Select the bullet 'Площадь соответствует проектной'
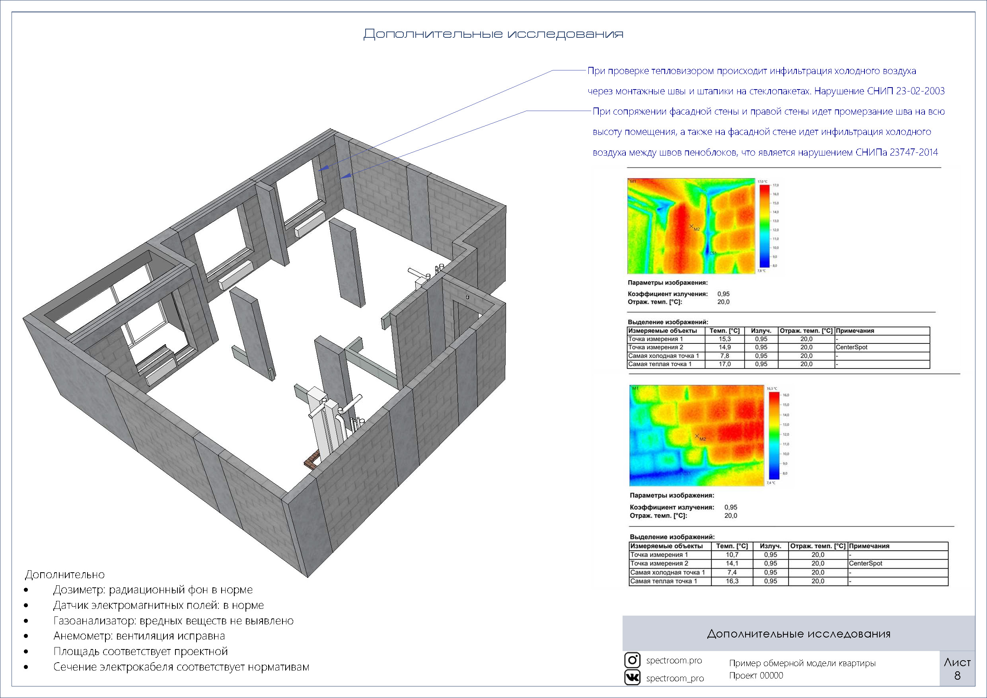 [140, 651]
